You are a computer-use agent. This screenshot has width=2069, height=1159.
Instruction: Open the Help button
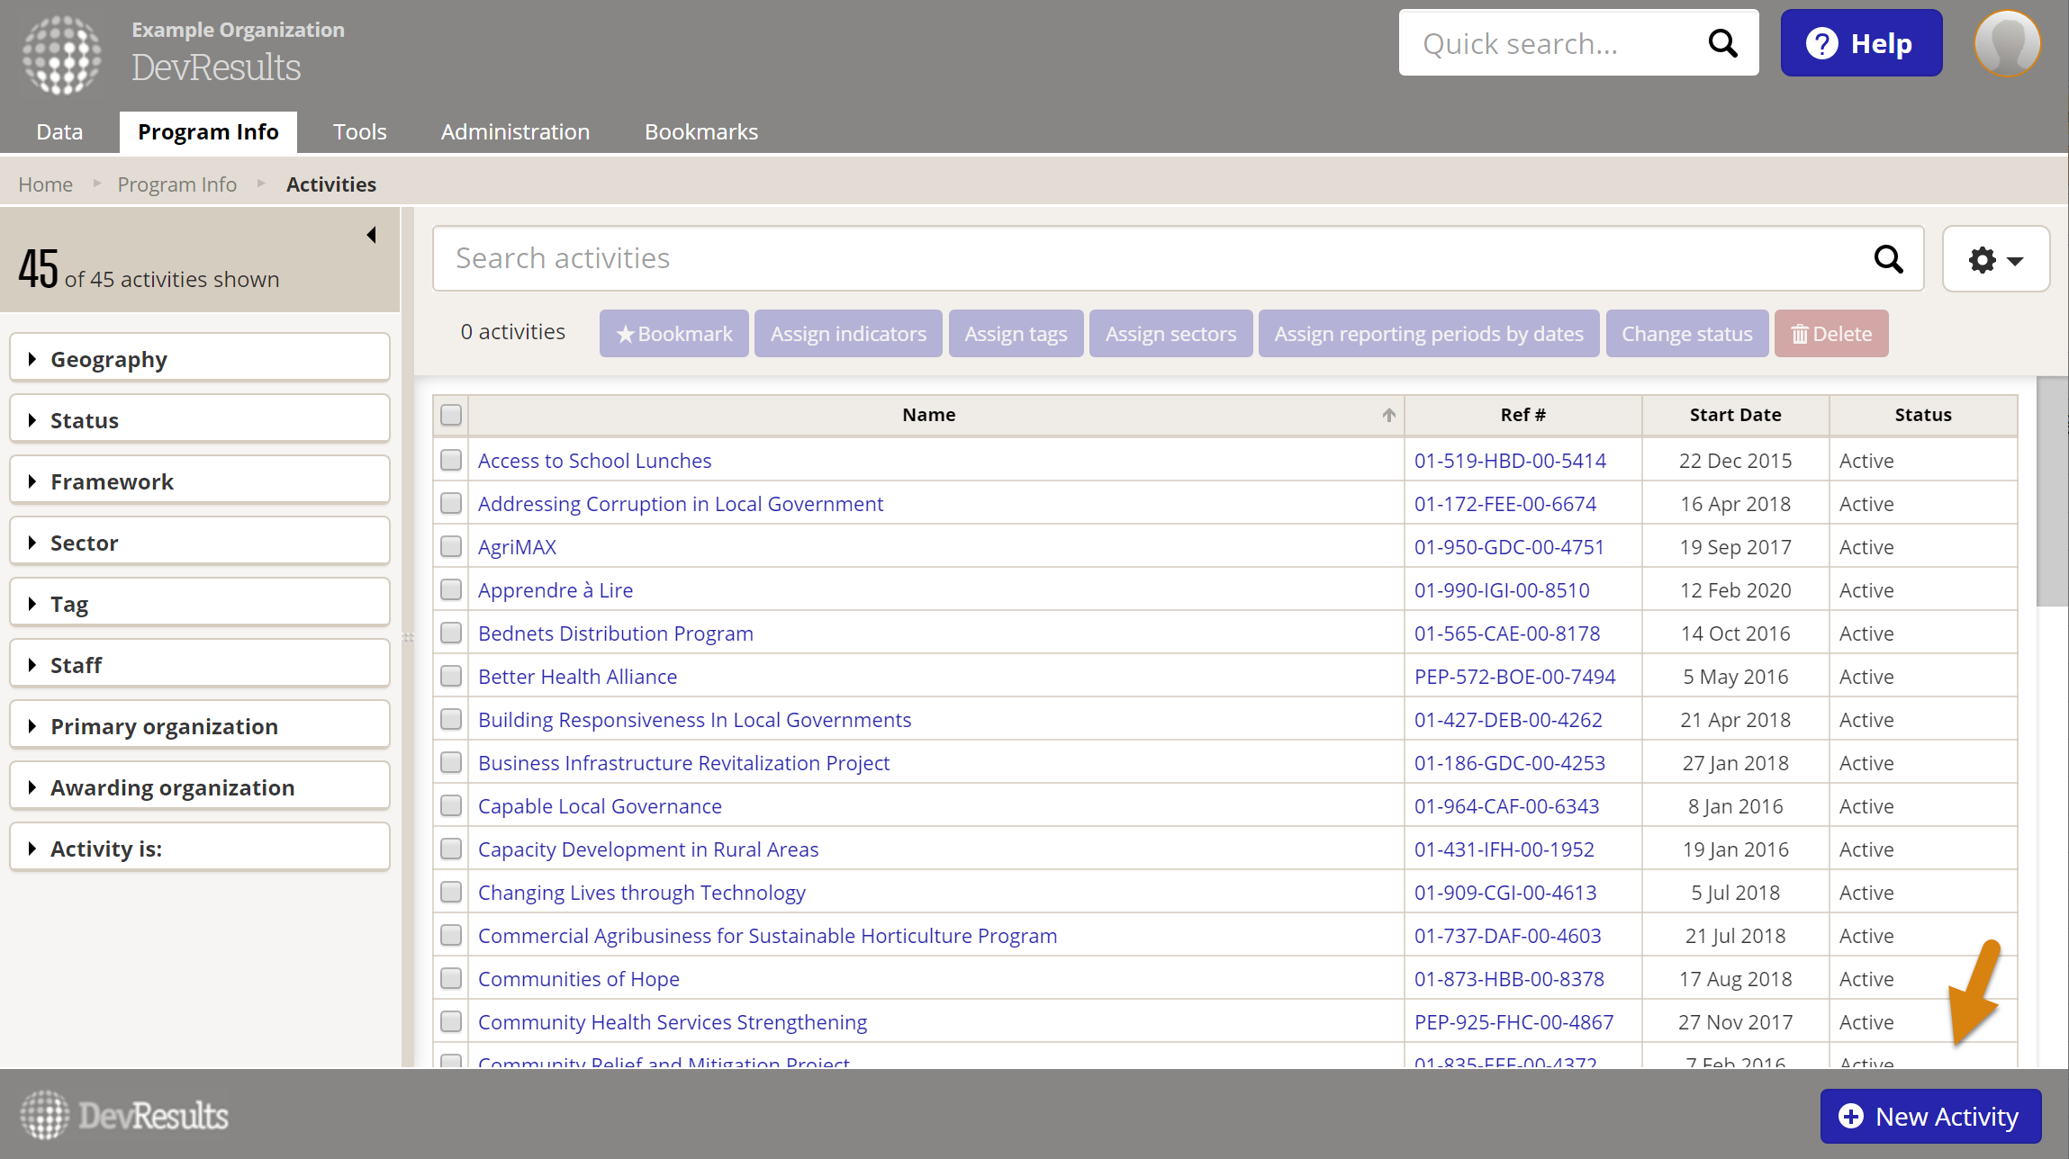point(1860,43)
